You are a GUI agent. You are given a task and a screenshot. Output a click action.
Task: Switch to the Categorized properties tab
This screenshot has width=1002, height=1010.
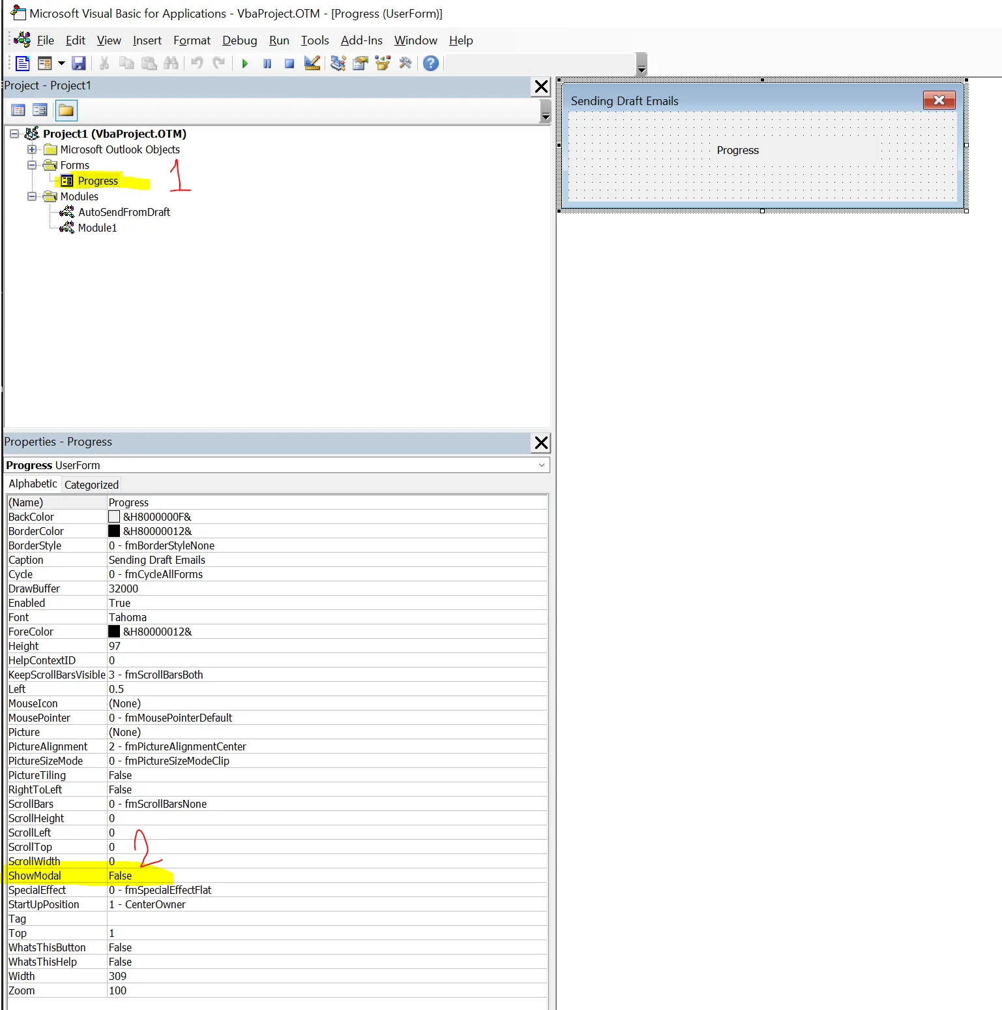(91, 485)
